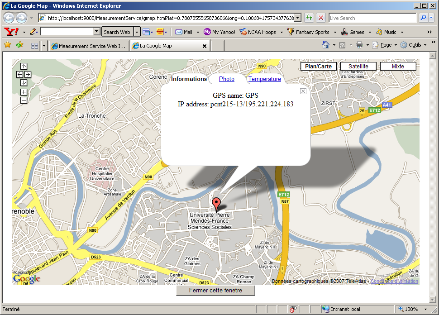Click the Home icon in command bar
This screenshot has width=439, height=315.
tap(325, 45)
